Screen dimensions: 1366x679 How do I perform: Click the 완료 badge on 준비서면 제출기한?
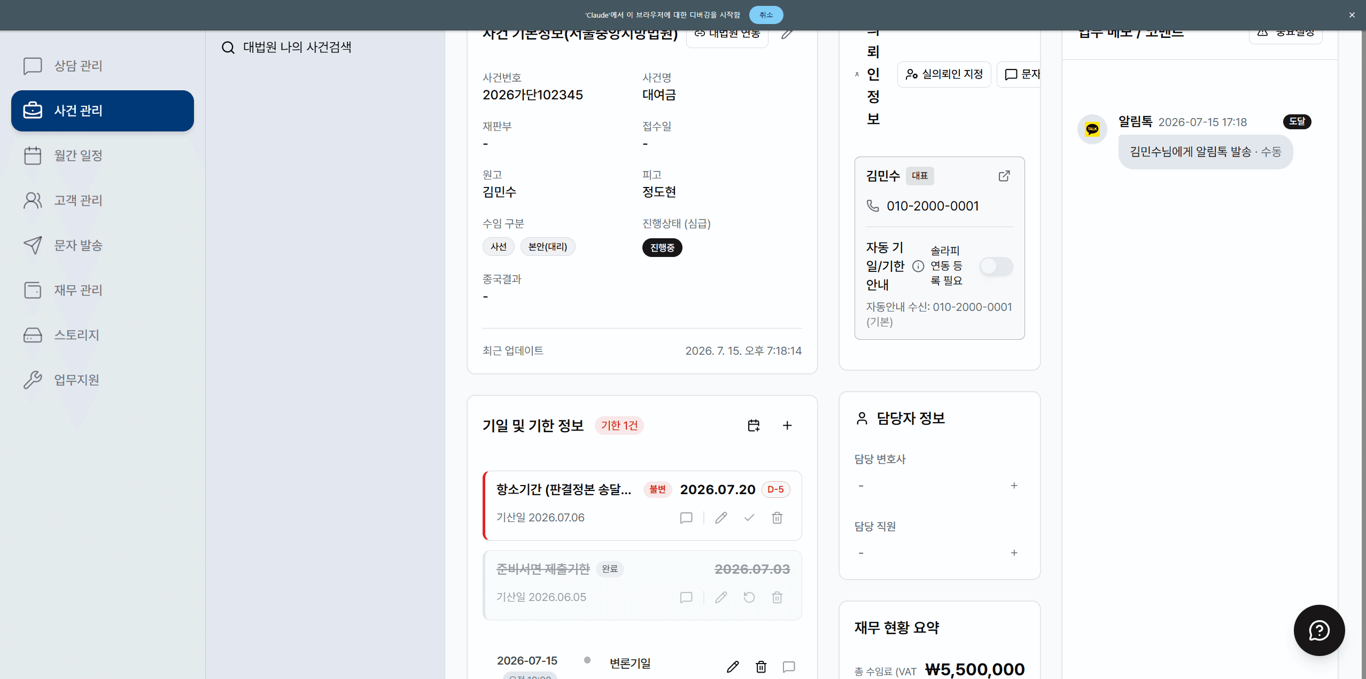point(610,569)
